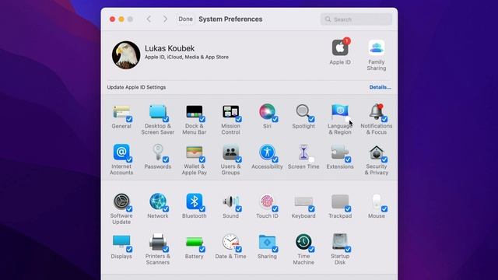
Task: Open the Sound speaker icon
Action: tap(230, 201)
